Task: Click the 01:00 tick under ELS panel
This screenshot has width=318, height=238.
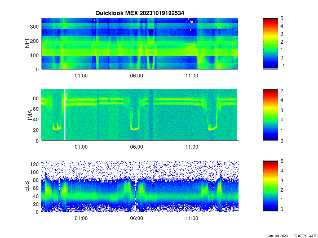Action: 81,218
